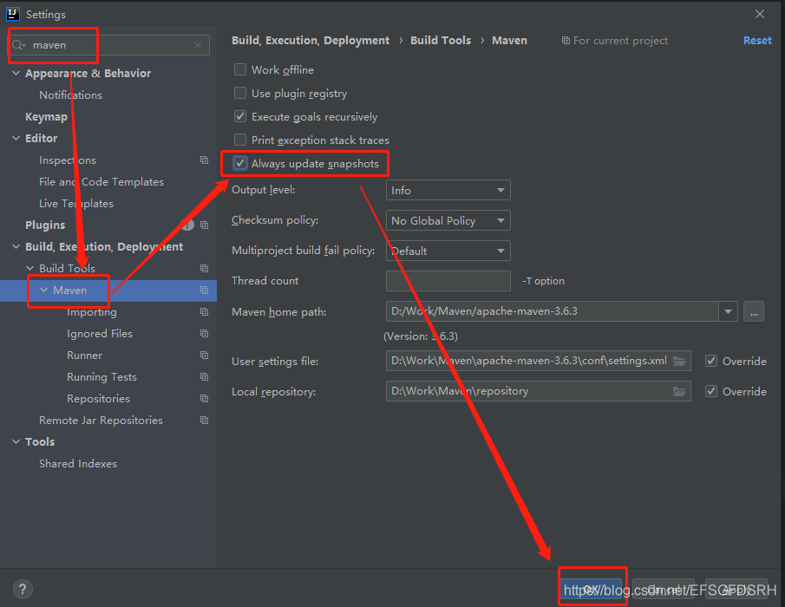Expand Multiproject build fail policy dropdown
The height and width of the screenshot is (607, 785).
click(448, 251)
